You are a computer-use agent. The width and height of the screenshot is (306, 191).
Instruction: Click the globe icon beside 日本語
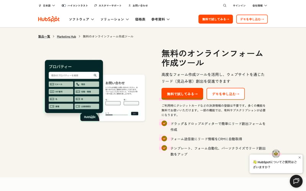[x=40, y=6]
